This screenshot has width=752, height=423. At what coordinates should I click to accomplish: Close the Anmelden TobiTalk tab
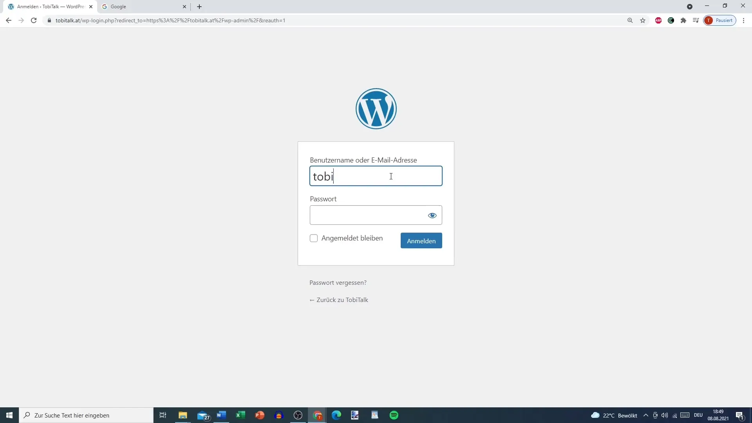tap(91, 7)
